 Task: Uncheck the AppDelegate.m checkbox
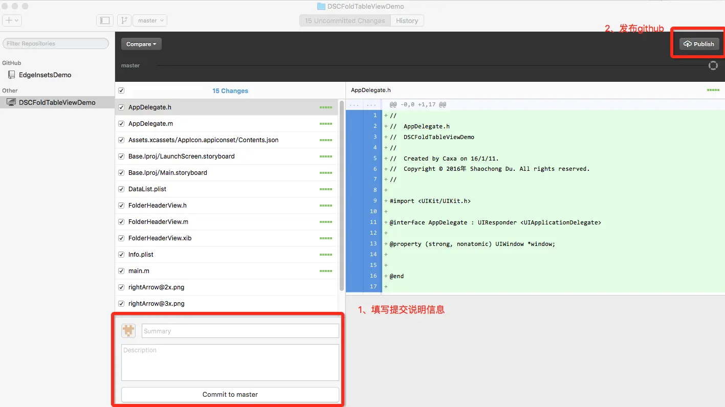121,124
